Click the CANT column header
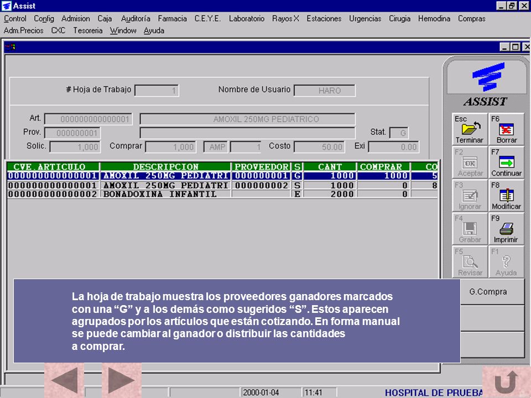 tap(330, 167)
